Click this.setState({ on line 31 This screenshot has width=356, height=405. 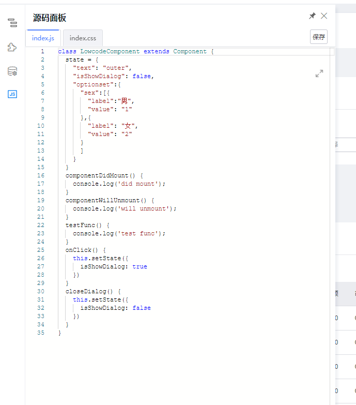pos(100,299)
